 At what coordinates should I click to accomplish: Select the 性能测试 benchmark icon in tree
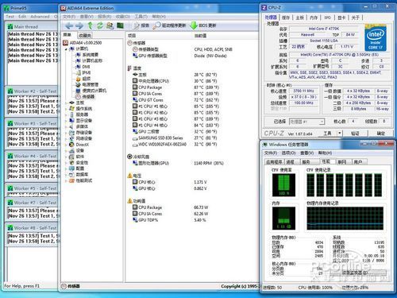click(x=71, y=180)
